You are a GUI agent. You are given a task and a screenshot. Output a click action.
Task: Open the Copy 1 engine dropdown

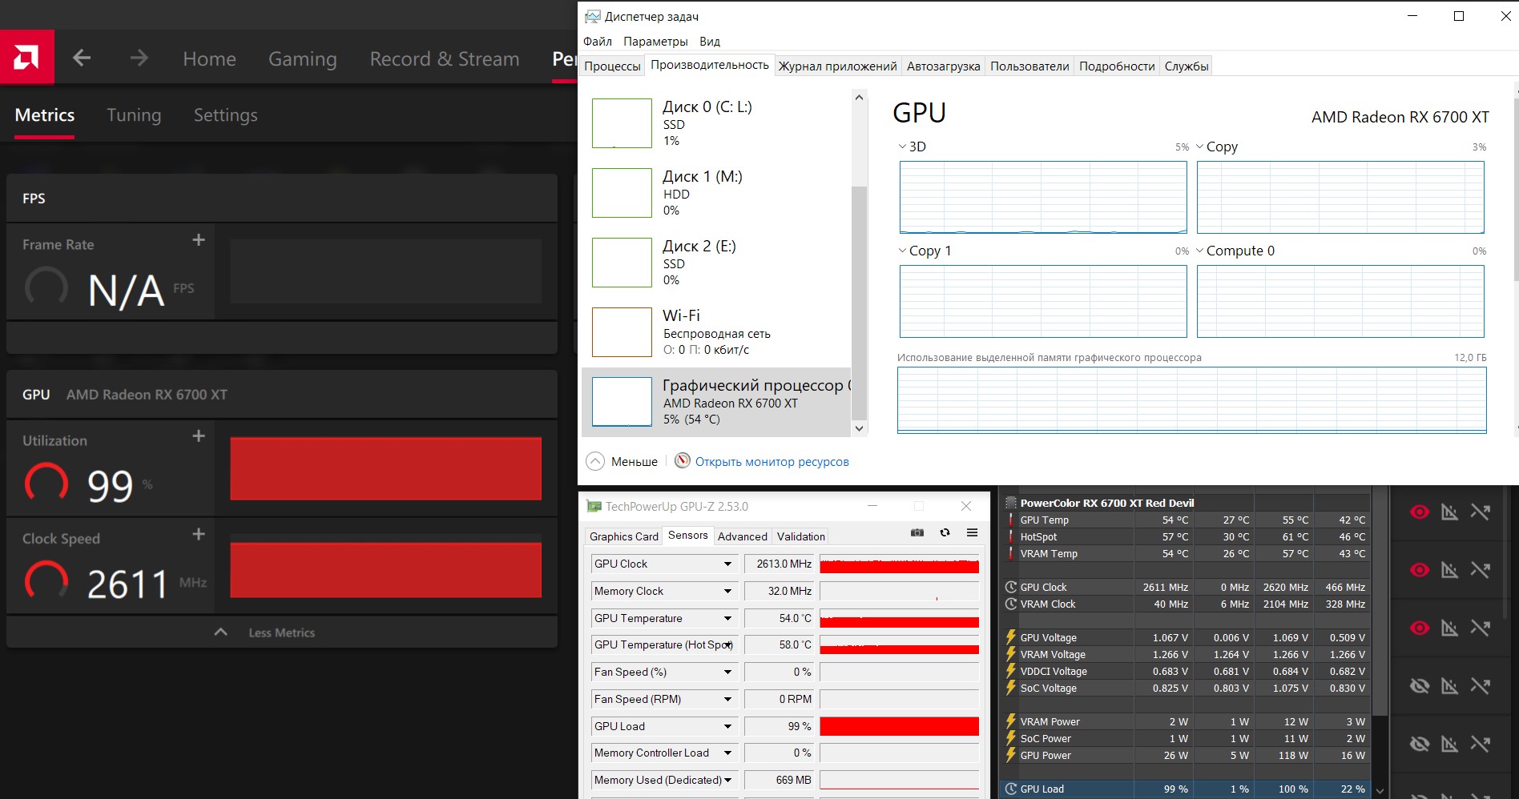[902, 251]
